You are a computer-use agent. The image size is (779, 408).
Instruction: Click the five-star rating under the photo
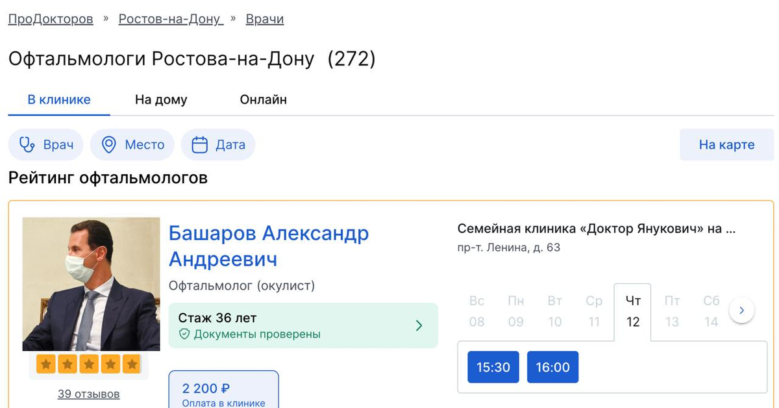click(x=89, y=364)
